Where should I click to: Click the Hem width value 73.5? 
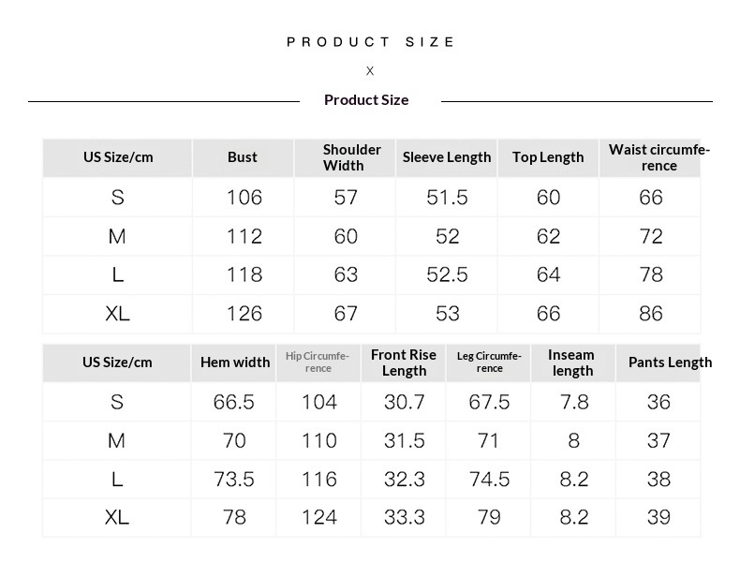(x=234, y=480)
